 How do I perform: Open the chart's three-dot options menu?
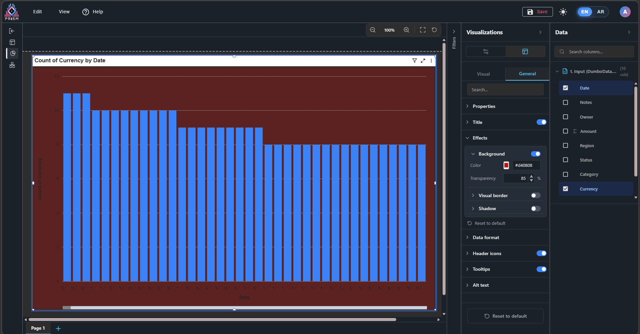tap(431, 61)
